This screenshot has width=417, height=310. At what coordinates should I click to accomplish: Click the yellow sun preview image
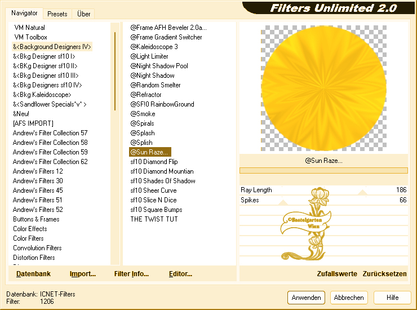[x=323, y=88]
